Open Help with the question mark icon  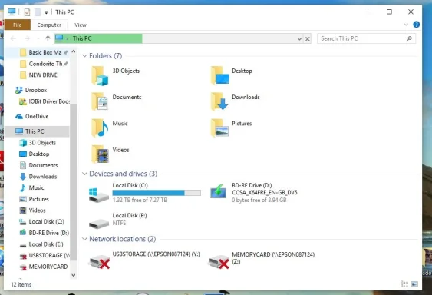click(x=417, y=25)
